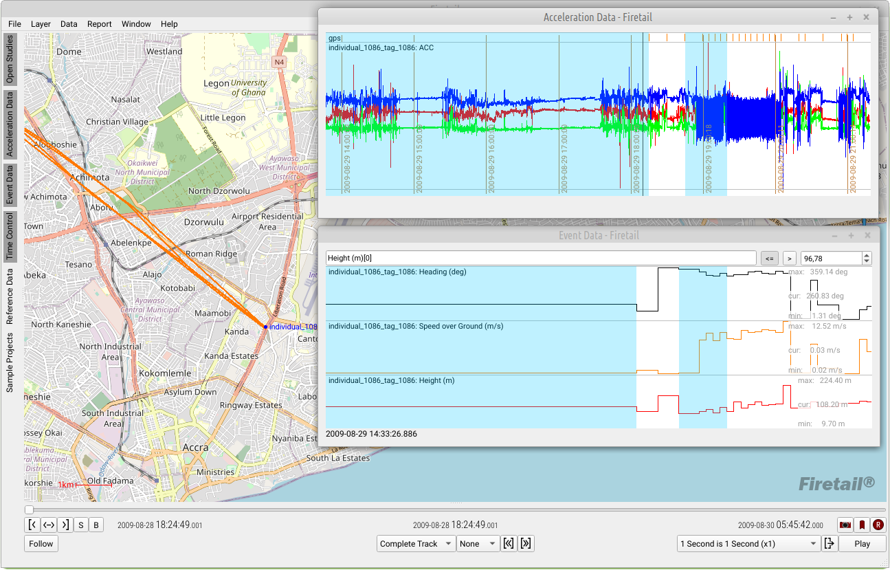Maximize the Acceleration Data window
890x570 pixels.
[849, 17]
